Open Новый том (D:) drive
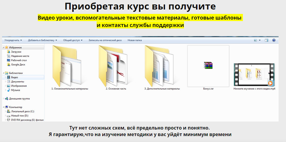 20,116
